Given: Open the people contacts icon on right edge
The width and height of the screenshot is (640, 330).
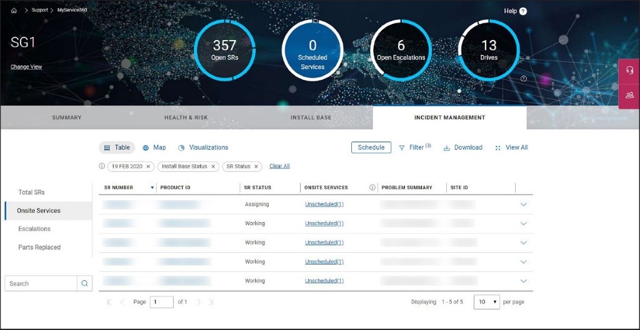Looking at the screenshot, I should point(629,95).
